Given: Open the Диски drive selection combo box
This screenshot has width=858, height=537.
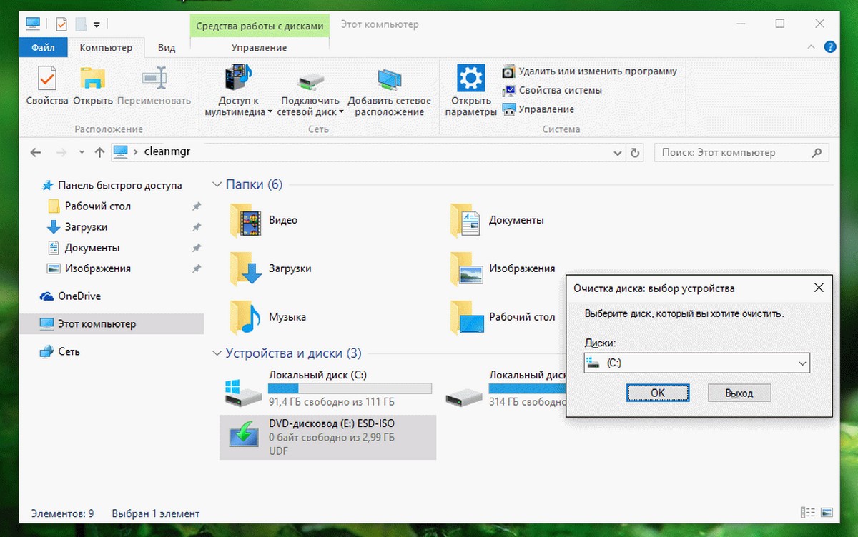Looking at the screenshot, I should 697,363.
